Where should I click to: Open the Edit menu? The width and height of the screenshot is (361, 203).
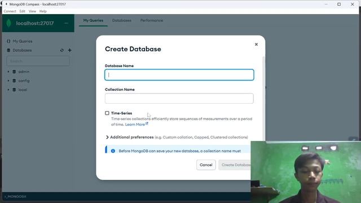pyautogui.click(x=23, y=11)
